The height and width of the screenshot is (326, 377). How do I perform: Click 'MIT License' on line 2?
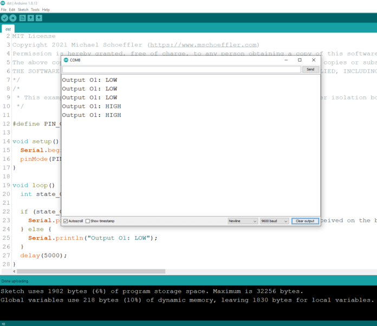pyautogui.click(x=34, y=36)
